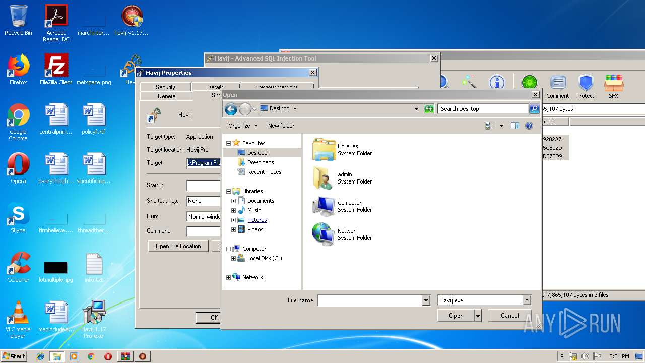Switch to the General tab in Havij Properties

[x=167, y=96]
